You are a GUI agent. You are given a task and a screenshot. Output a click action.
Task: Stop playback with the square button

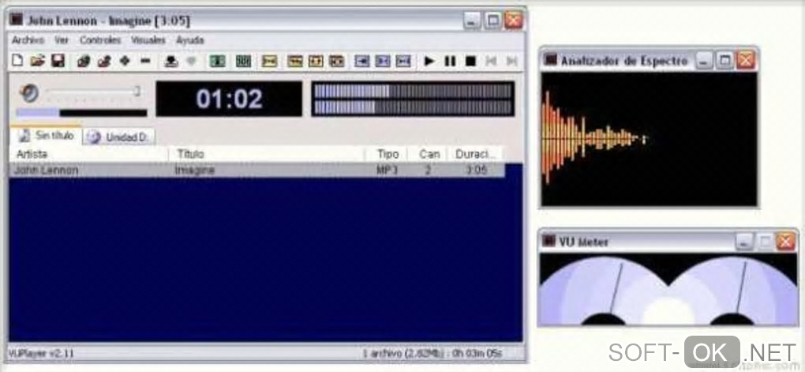click(470, 61)
